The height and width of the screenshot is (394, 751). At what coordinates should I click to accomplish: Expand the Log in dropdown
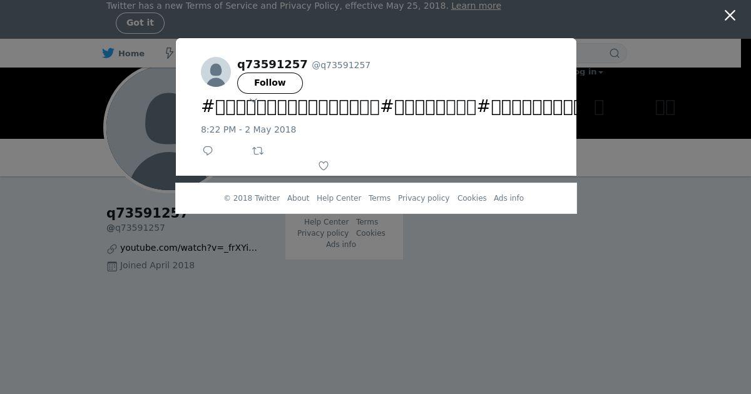coord(585,71)
